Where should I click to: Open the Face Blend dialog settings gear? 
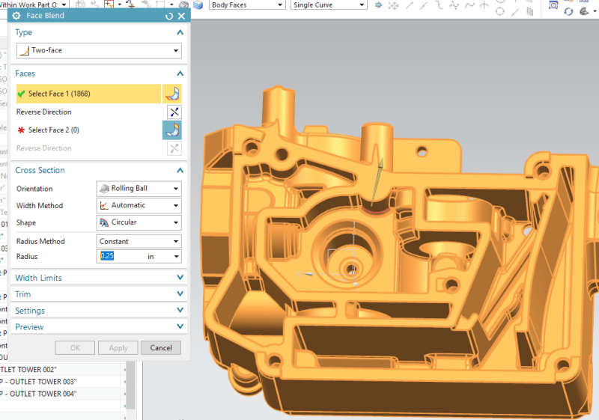[16, 16]
